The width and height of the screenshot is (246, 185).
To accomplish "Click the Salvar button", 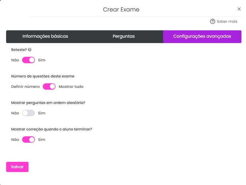I will click(x=17, y=167).
